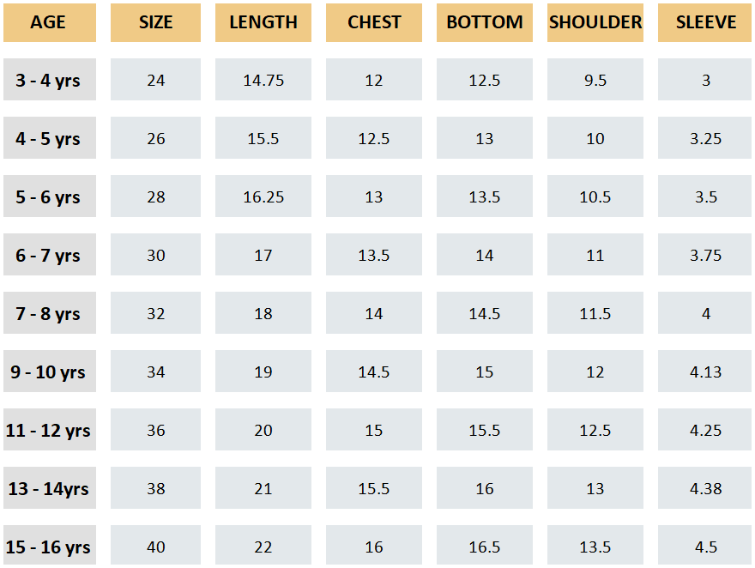Select the sleeve value 3.75
Screen dimensions: 755x568
pos(705,256)
